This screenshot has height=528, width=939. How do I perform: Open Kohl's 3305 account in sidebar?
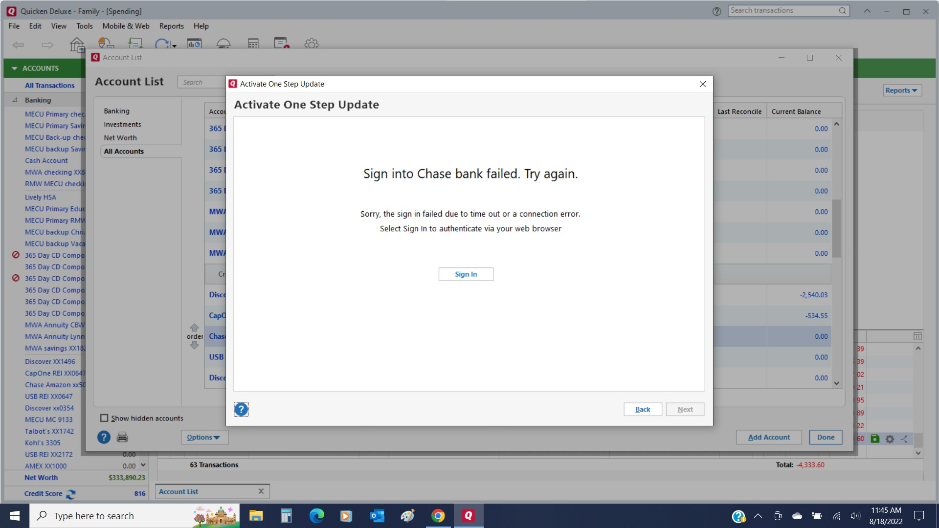tap(43, 442)
